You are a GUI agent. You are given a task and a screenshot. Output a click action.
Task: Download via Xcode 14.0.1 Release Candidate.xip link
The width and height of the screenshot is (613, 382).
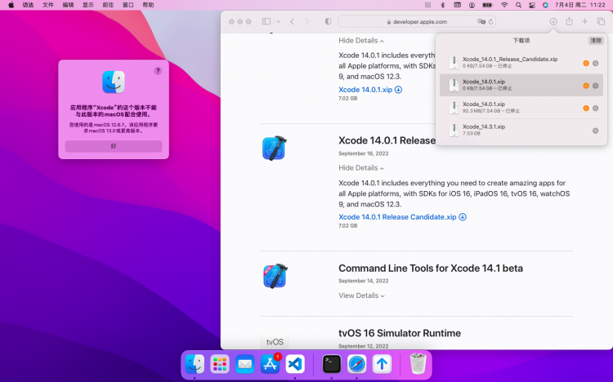(397, 217)
